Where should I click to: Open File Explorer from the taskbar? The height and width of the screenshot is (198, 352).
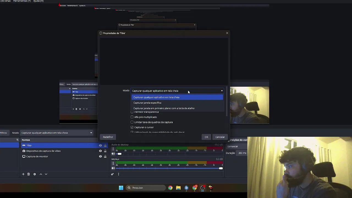click(x=178, y=188)
